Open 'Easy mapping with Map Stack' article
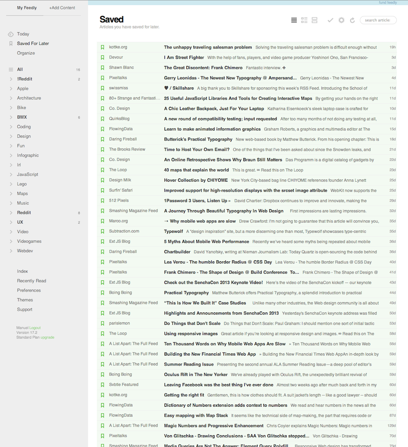The image size is (408, 447). coord(196,416)
